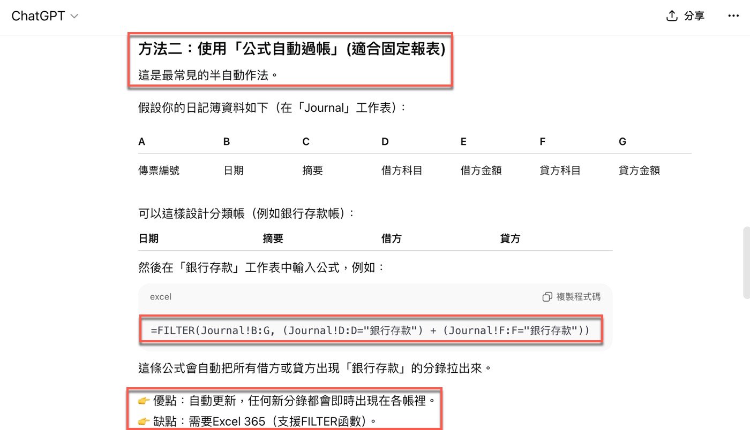
Task: Click the 分享 share button
Action: (694, 16)
